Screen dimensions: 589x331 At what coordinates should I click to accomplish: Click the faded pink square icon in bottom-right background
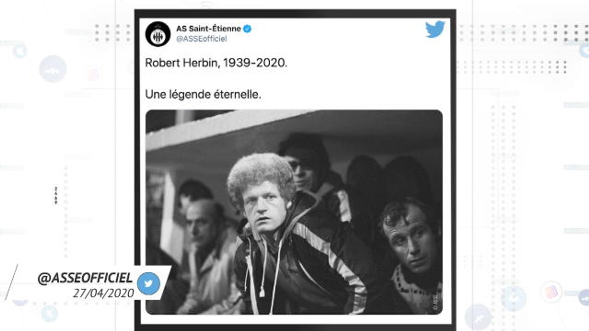click(551, 291)
